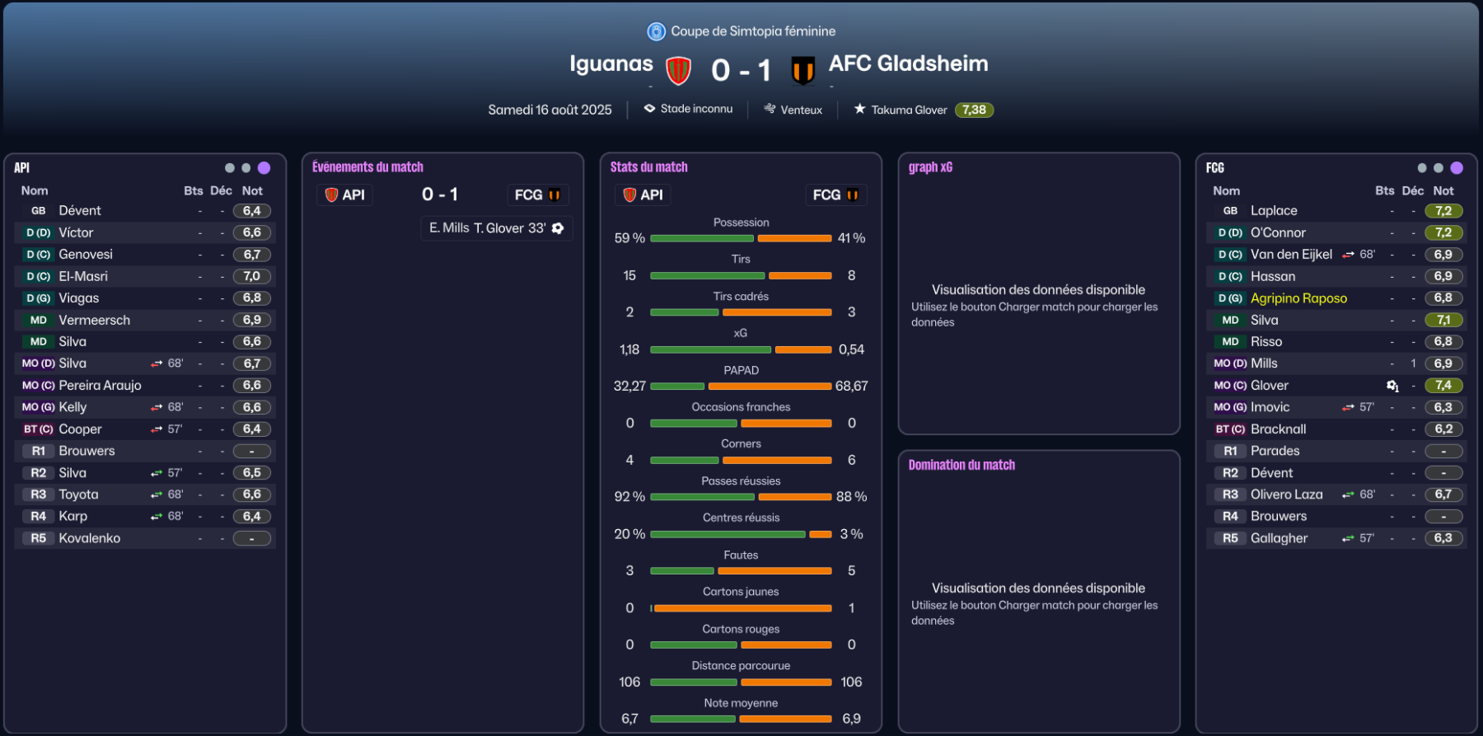Click the star icon beside Takuma Glover

[x=859, y=109]
